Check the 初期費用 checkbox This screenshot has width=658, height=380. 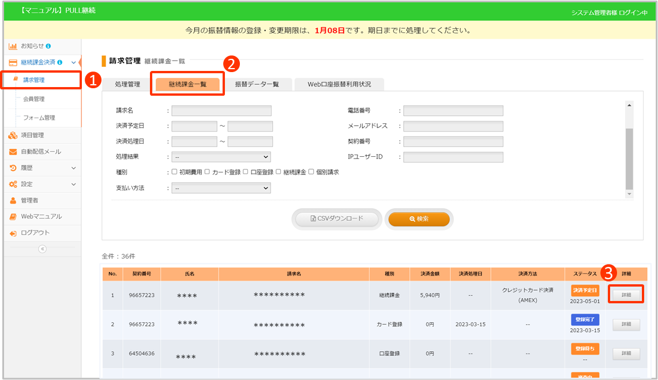tap(175, 172)
